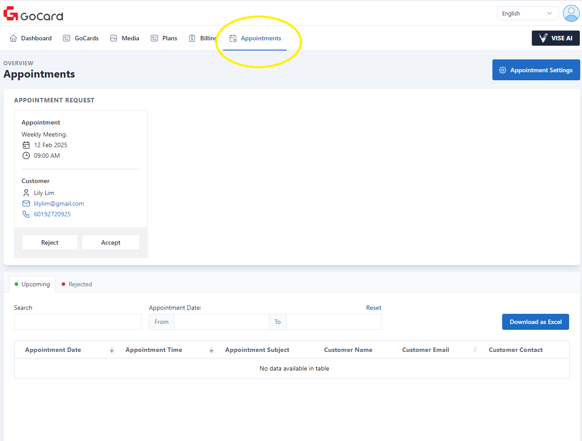Accept the Weekly Meeting appointment
582x441 pixels.
tap(110, 242)
